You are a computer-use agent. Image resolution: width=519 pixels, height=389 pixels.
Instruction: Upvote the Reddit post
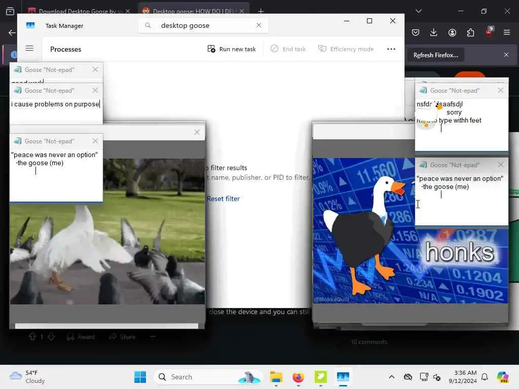coord(32,337)
